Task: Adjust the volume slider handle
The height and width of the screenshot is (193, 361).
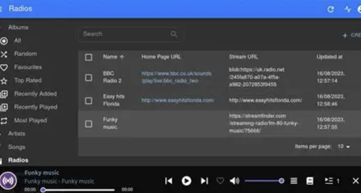Action: click(x=281, y=181)
